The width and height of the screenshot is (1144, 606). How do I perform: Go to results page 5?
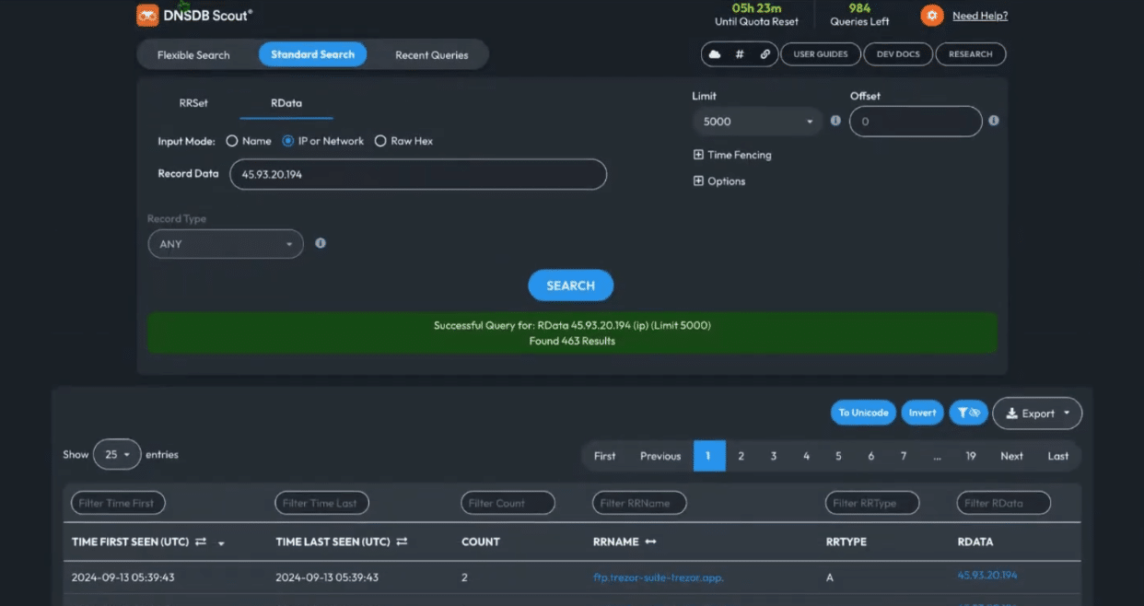click(838, 456)
